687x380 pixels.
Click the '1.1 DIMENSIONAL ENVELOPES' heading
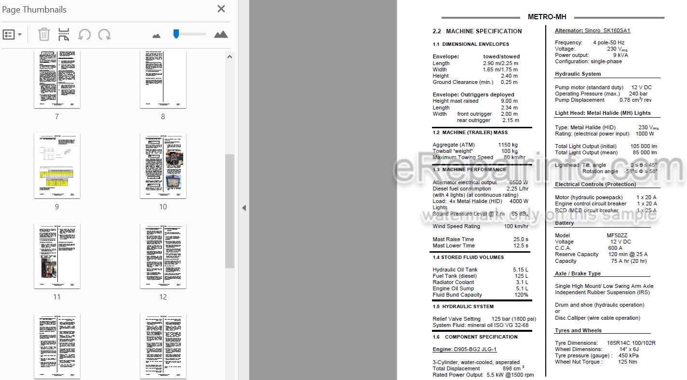[471, 44]
